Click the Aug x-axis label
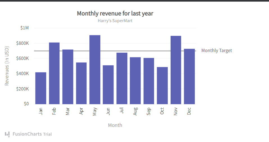Screen dimensions: 269x142 click(135, 111)
